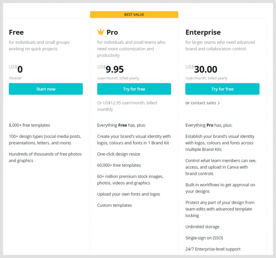Click the chevron next to contact sales
This screenshot has height=258, width=276.
(x=219, y=103)
